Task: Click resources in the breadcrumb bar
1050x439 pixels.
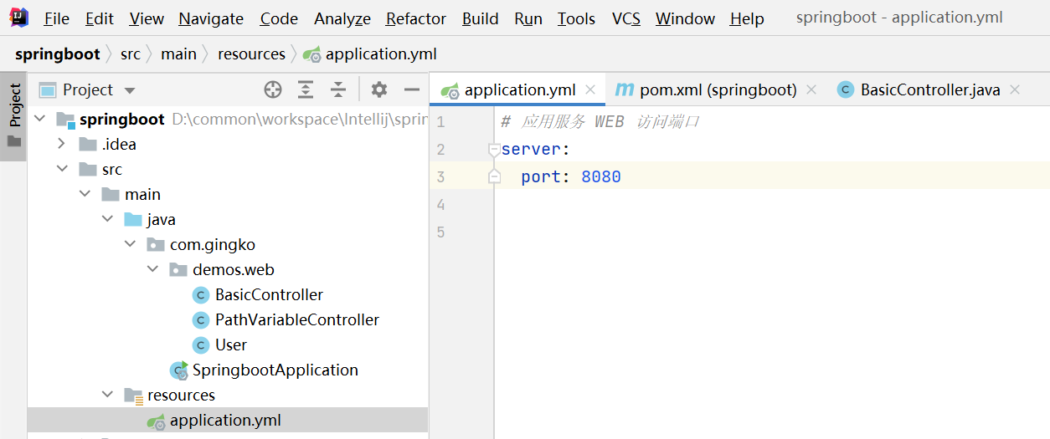Action: (251, 54)
